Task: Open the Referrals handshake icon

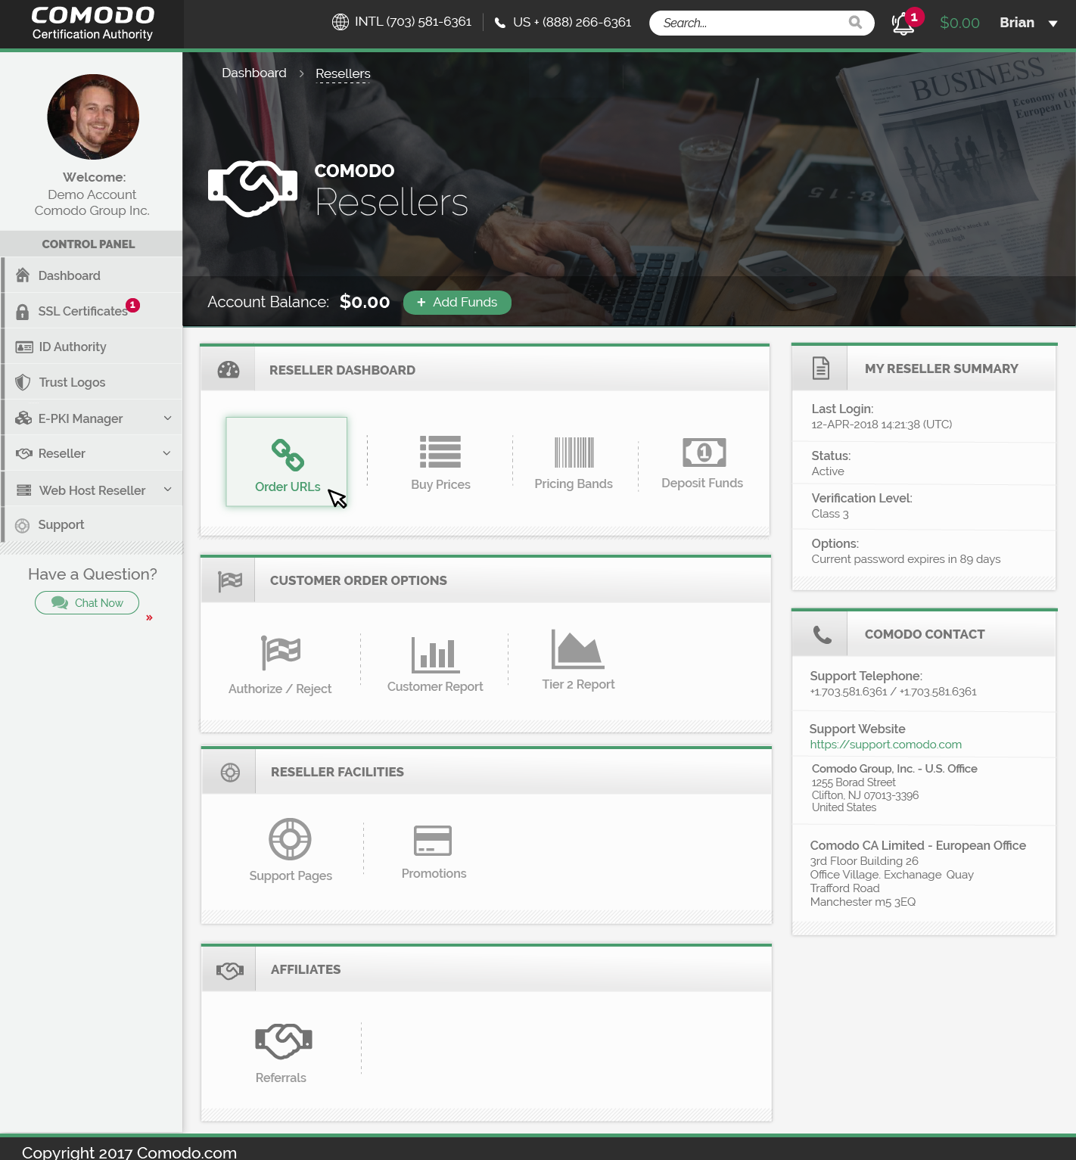Action: point(284,1041)
